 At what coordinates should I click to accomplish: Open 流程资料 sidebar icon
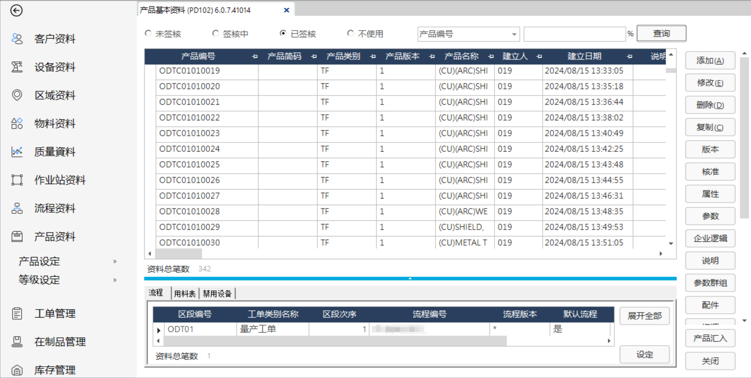[x=17, y=208]
